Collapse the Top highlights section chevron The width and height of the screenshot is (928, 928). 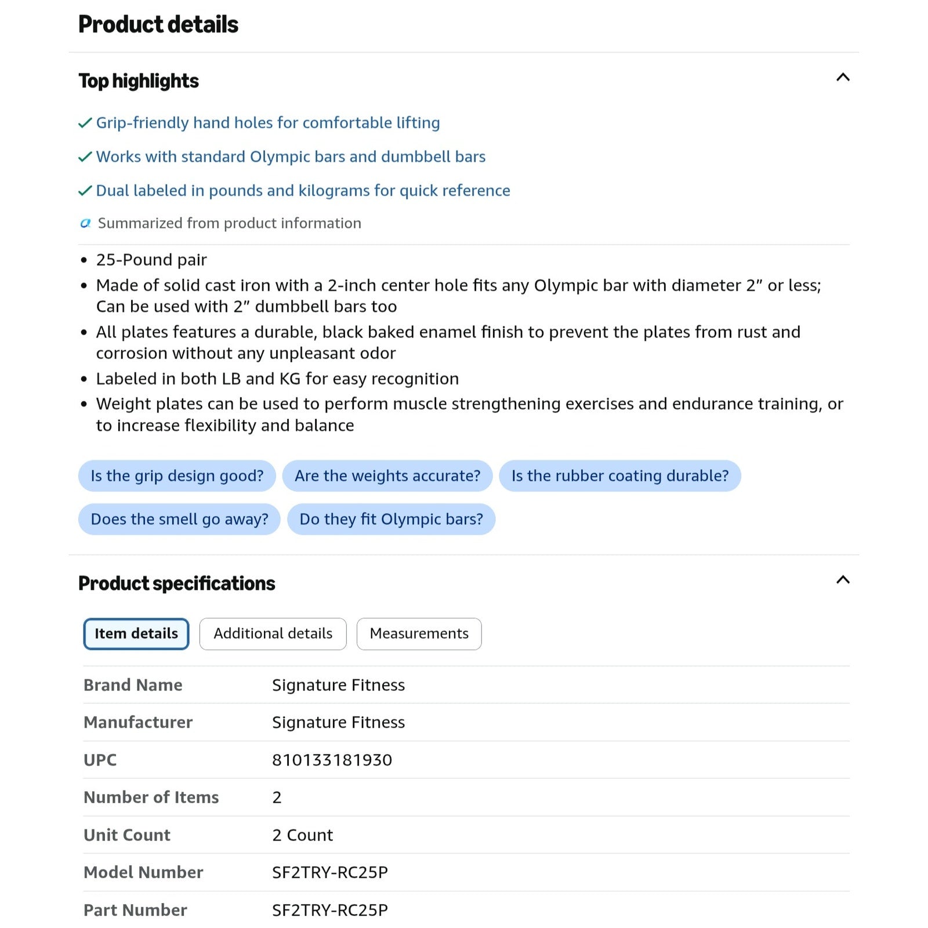pos(843,77)
